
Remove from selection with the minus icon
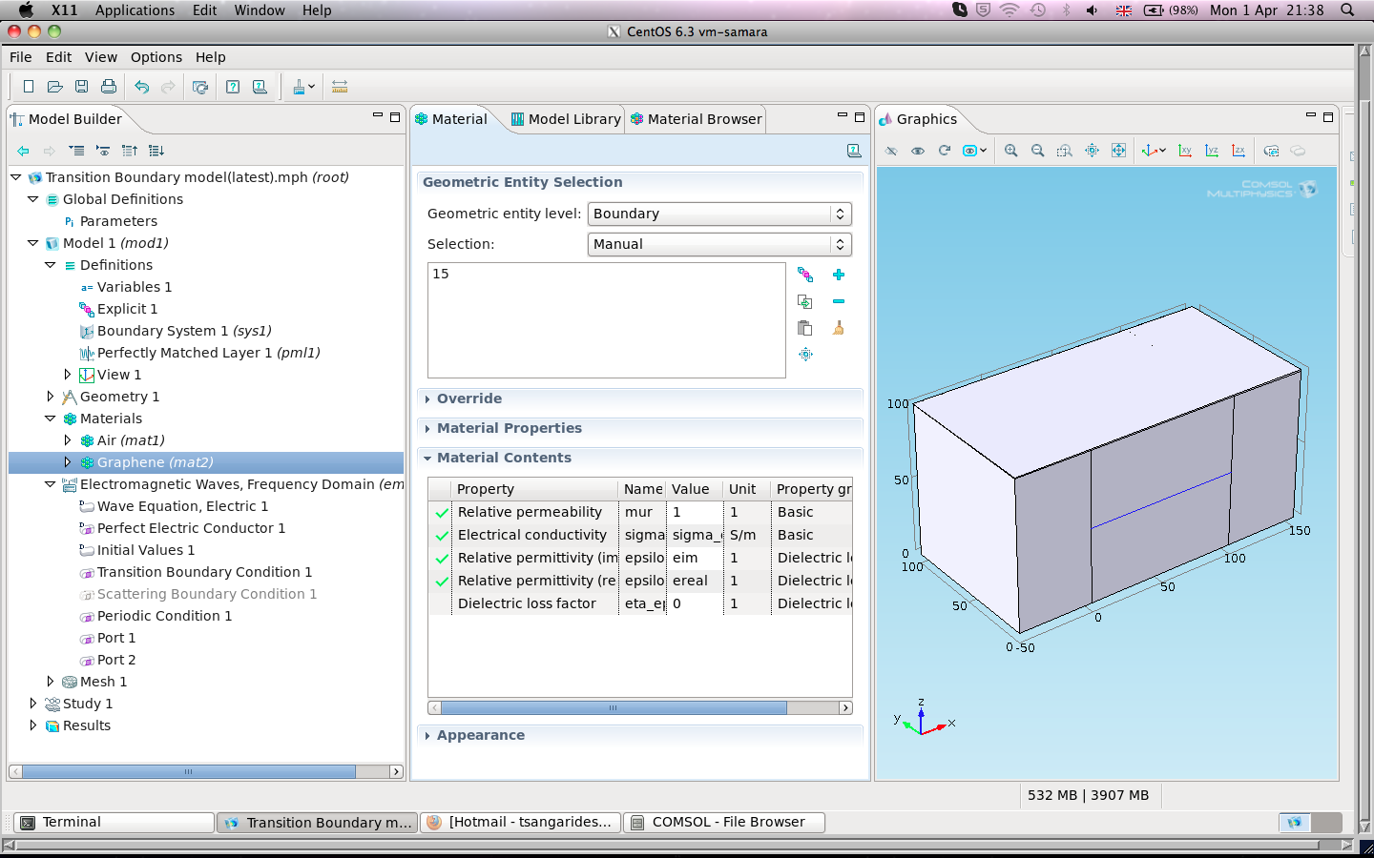pos(839,301)
